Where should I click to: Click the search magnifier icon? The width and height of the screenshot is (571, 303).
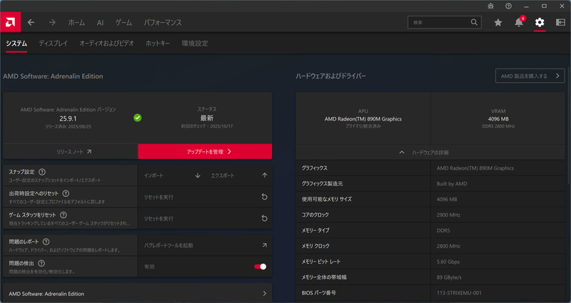(474, 22)
